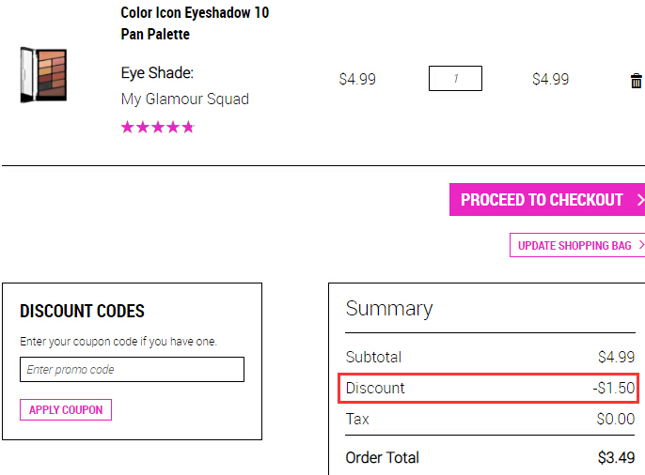Click the Apply Coupon button

pyautogui.click(x=66, y=409)
